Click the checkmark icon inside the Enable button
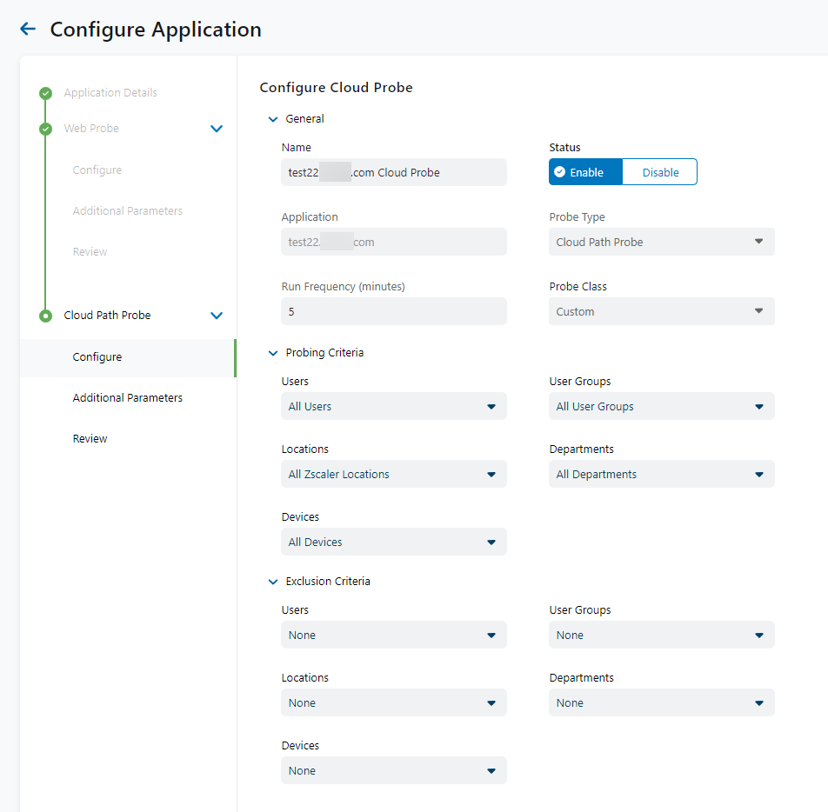 (560, 172)
